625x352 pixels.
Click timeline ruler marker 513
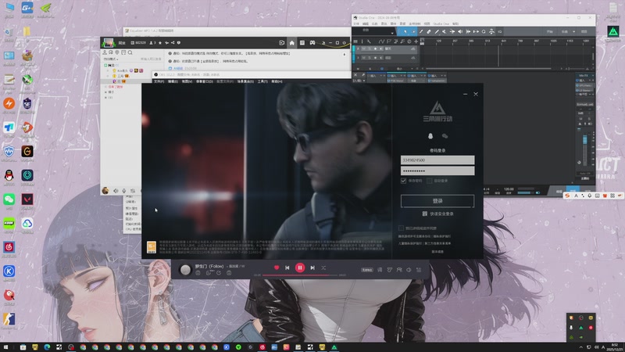tap(487, 41)
